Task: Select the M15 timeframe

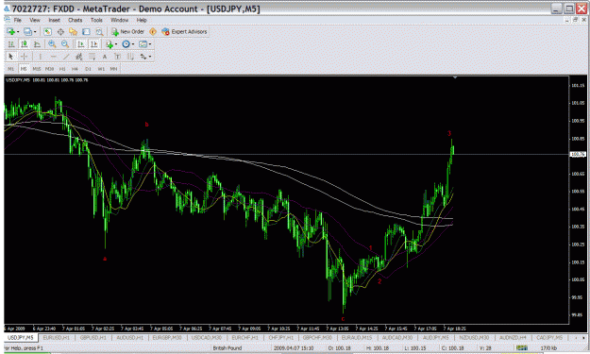Action: (37, 69)
